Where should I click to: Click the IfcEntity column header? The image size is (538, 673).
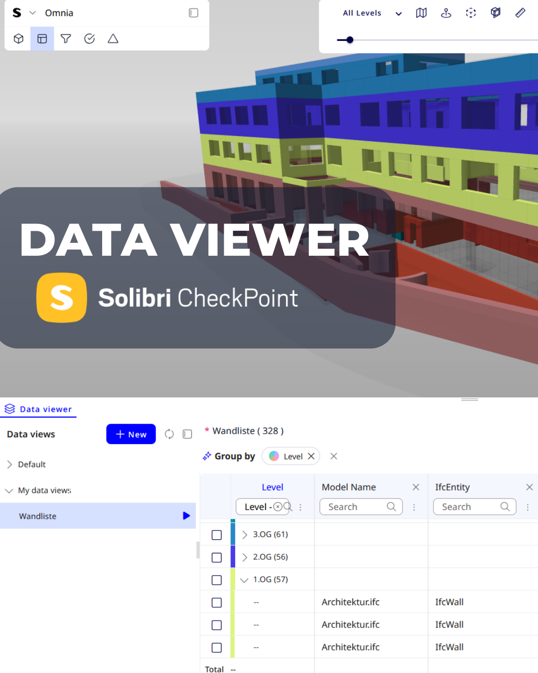coord(452,487)
